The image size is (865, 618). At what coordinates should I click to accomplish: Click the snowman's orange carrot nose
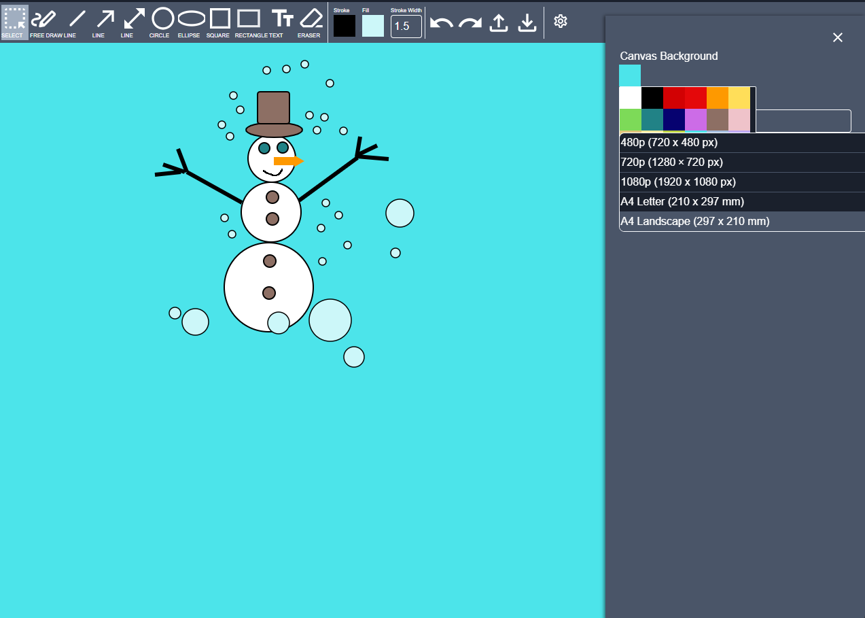288,161
